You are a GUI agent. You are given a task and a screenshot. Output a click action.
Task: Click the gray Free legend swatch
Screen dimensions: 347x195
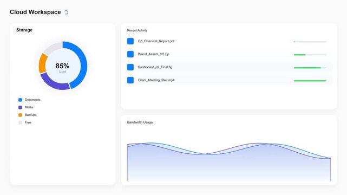click(x=20, y=122)
